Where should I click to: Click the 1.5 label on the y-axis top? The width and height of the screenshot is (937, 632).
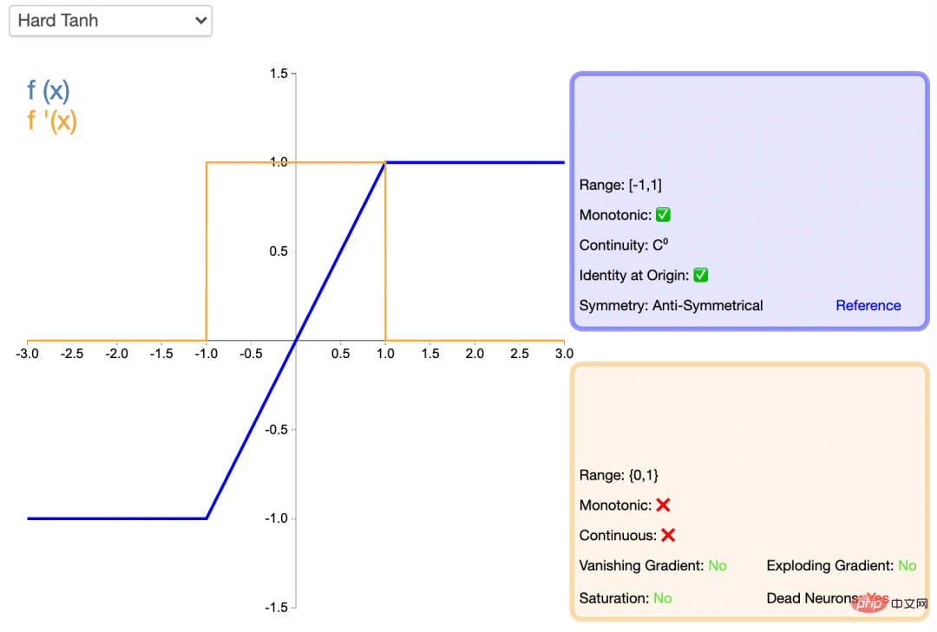(x=278, y=74)
